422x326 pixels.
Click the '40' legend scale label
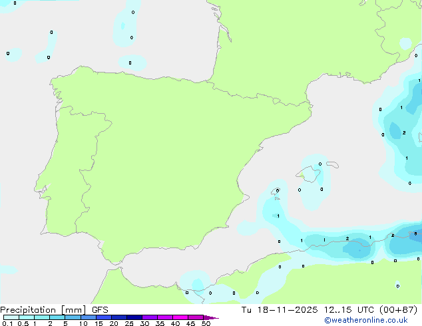175,323
